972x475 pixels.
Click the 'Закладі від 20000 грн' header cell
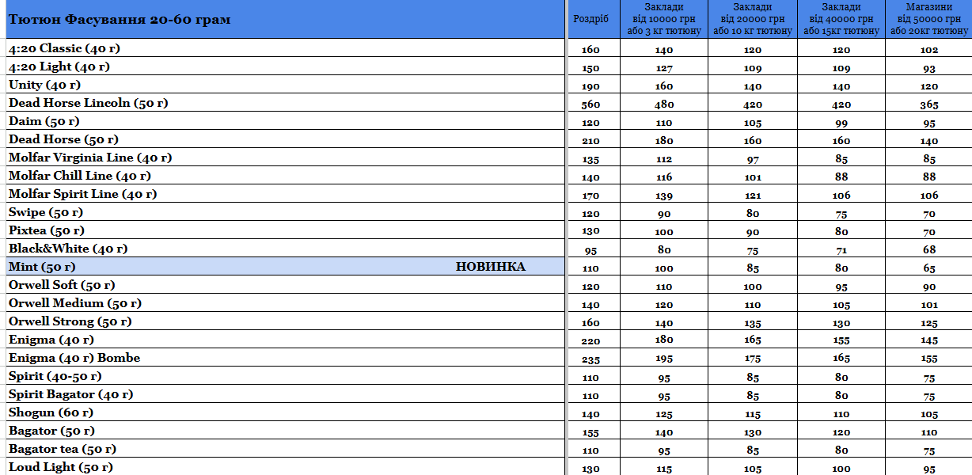753,19
